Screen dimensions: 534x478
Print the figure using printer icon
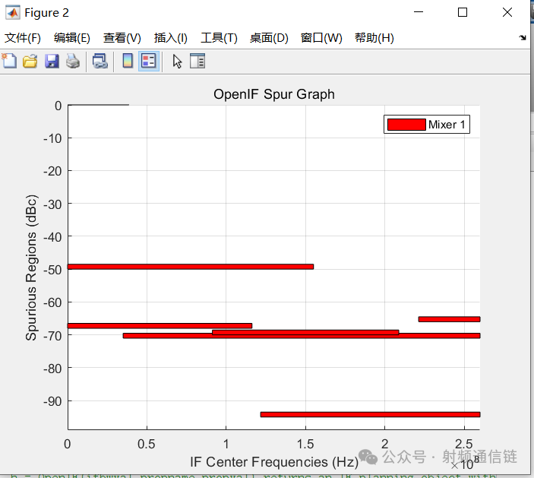72,62
